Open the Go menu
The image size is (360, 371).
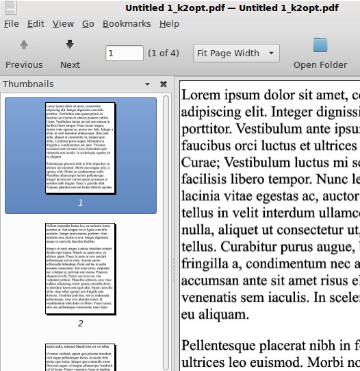click(x=88, y=24)
